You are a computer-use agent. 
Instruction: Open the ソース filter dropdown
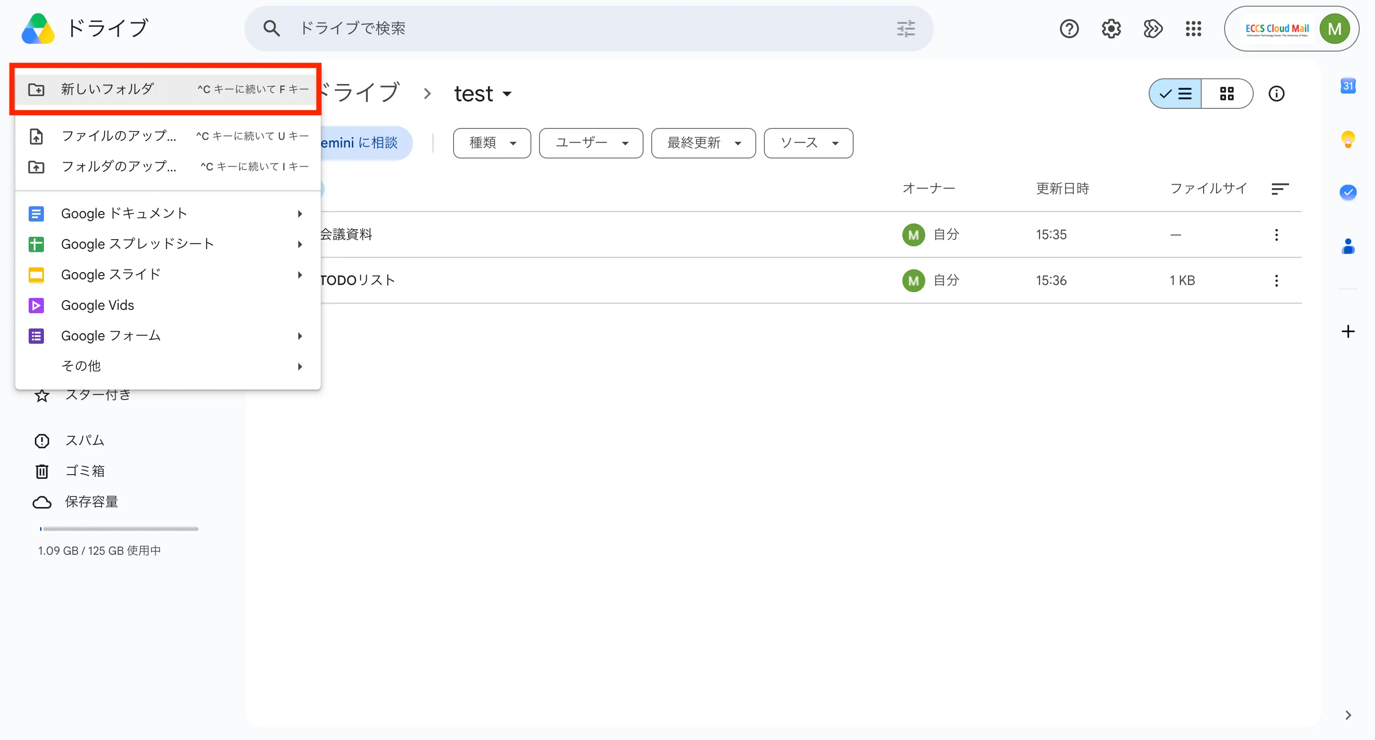(x=808, y=143)
